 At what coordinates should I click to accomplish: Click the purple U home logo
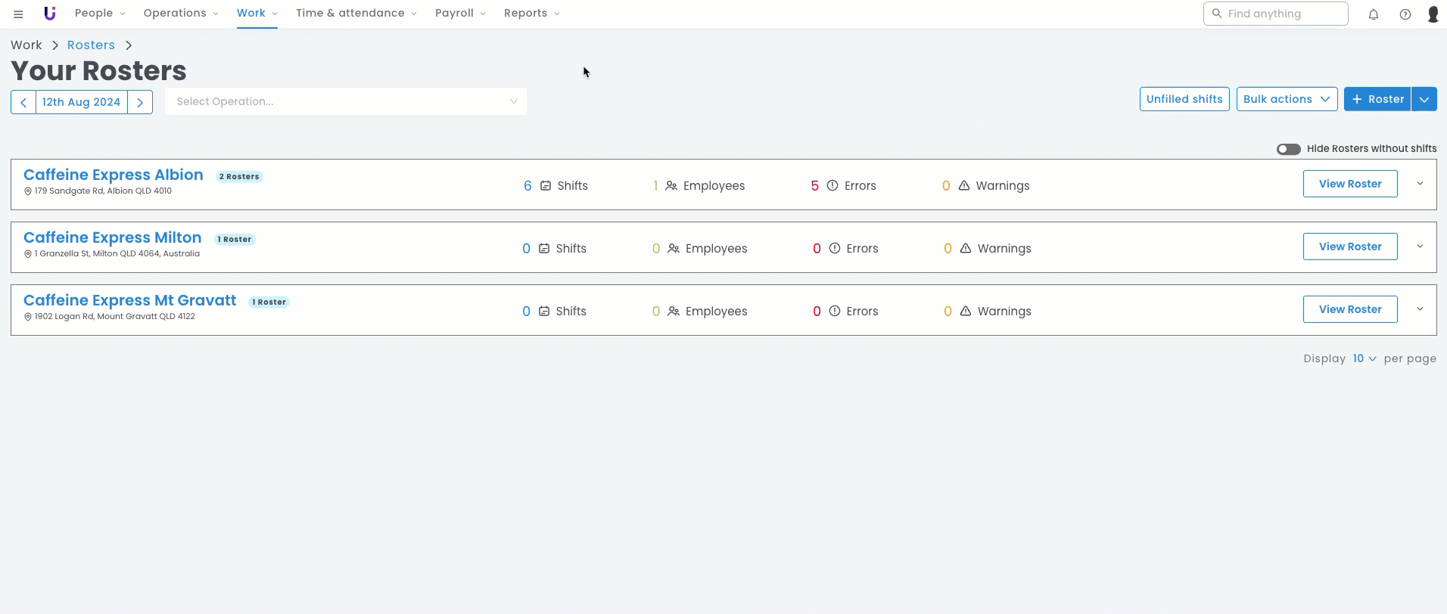(50, 14)
